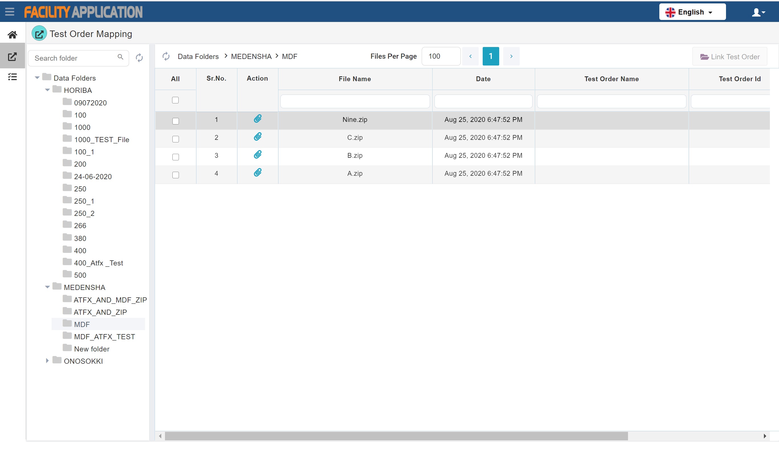Open the hamburger menu
This screenshot has width=779, height=458.
[x=10, y=12]
